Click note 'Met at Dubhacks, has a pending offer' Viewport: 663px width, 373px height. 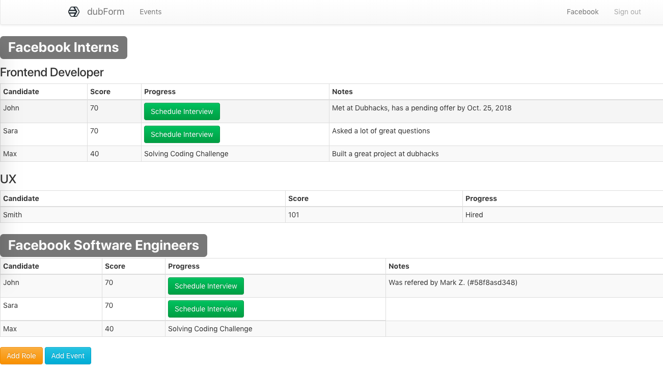(422, 108)
